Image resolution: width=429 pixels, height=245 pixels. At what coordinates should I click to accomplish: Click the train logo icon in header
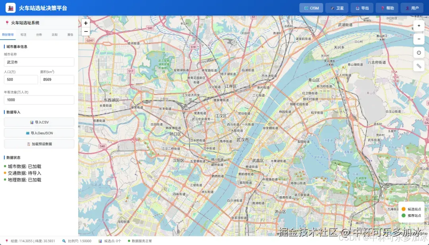[x=11, y=8]
